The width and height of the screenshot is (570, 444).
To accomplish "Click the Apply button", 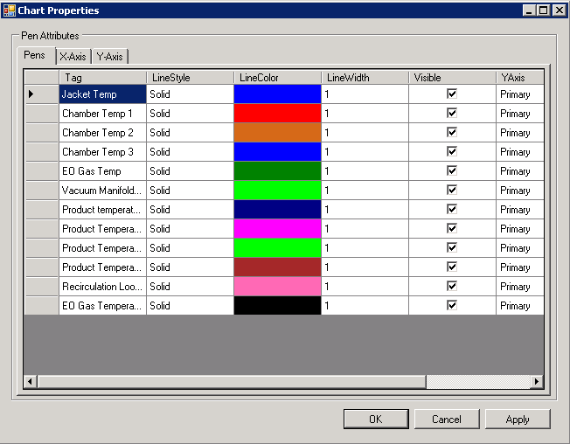I will tap(518, 420).
